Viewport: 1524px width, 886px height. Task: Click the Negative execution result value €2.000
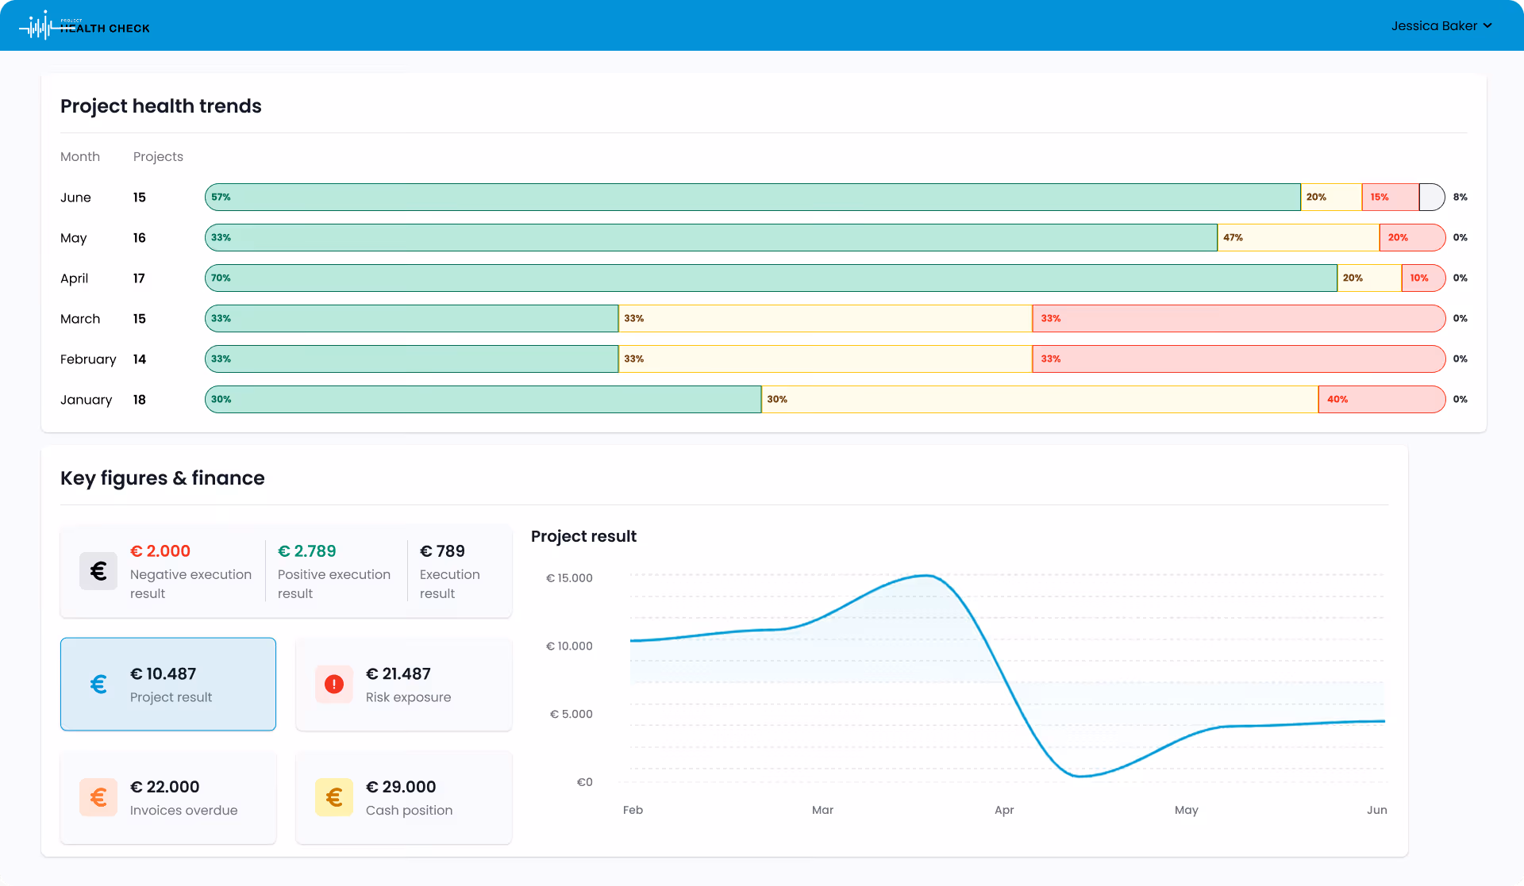[x=160, y=551]
